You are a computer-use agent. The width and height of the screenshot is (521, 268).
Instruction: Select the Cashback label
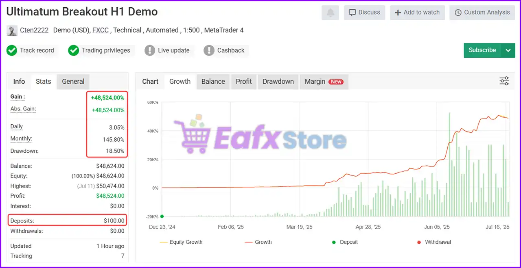click(x=231, y=50)
